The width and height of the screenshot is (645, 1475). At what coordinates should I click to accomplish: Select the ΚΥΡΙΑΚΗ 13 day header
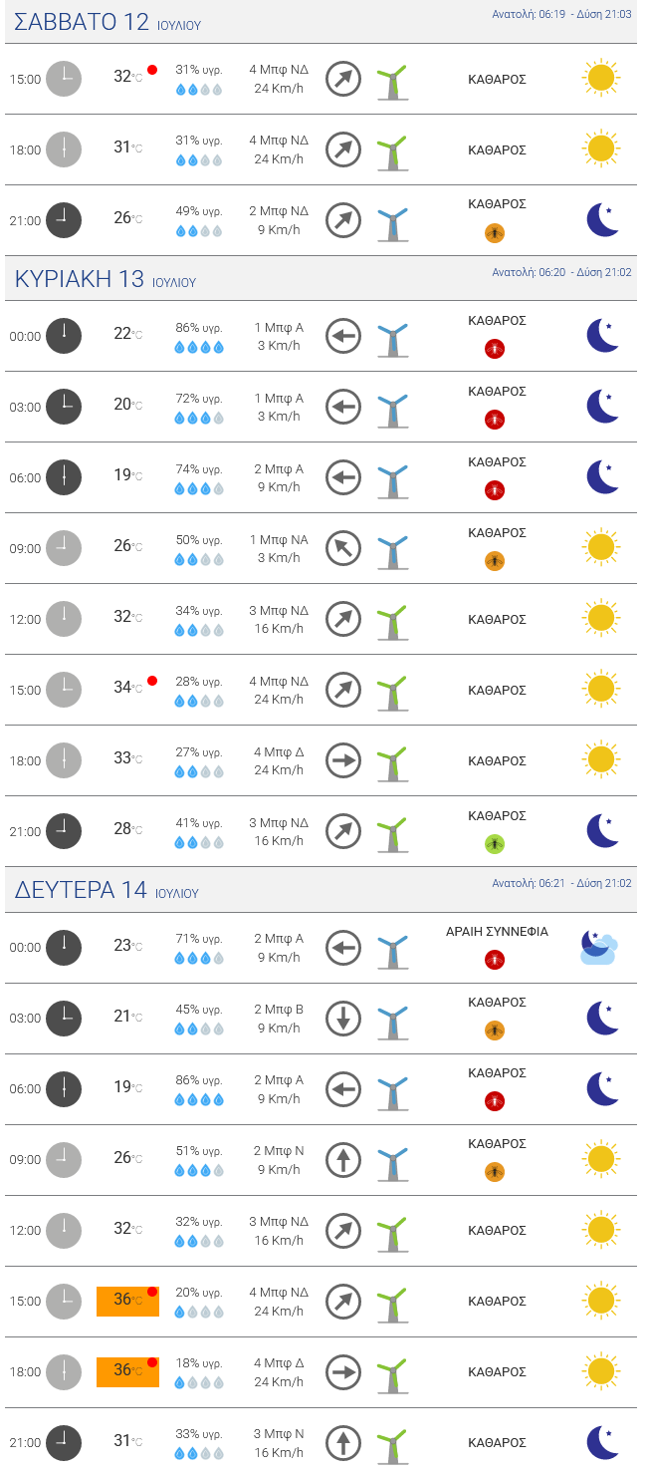tap(80, 279)
